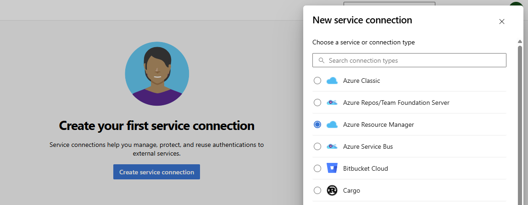Click the scrollbar up arrow in panel
The height and width of the screenshot is (205, 528).
pos(520,41)
